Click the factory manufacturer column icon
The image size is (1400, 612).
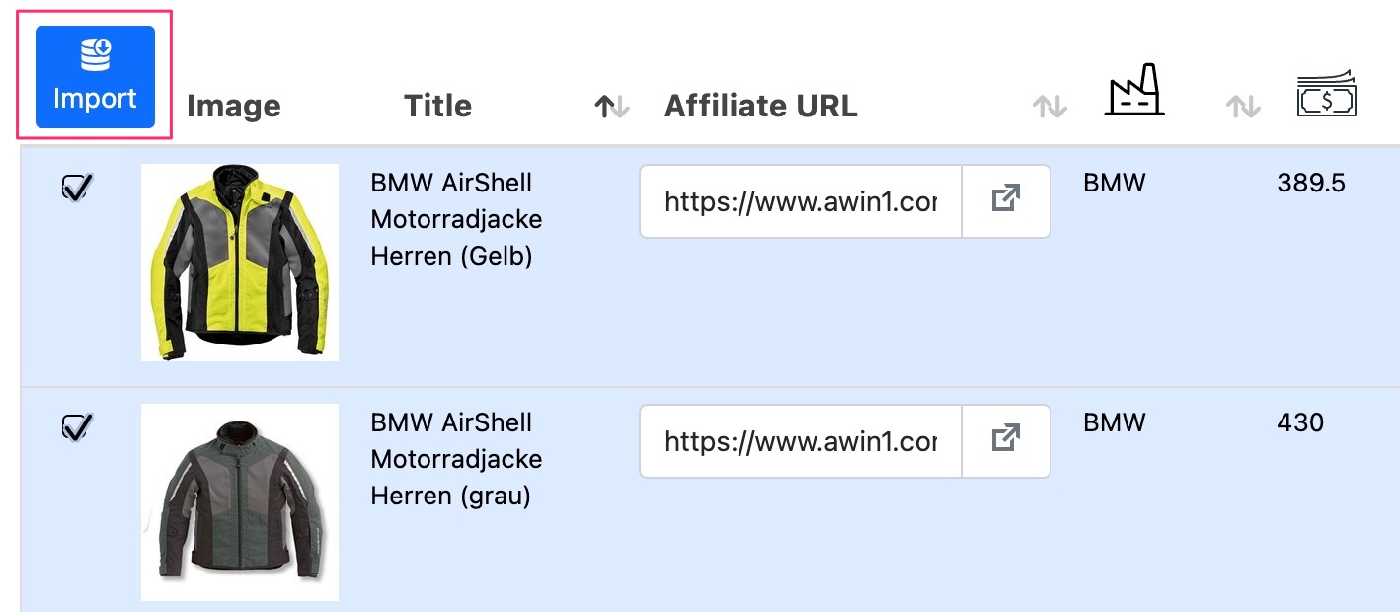[x=1133, y=90]
